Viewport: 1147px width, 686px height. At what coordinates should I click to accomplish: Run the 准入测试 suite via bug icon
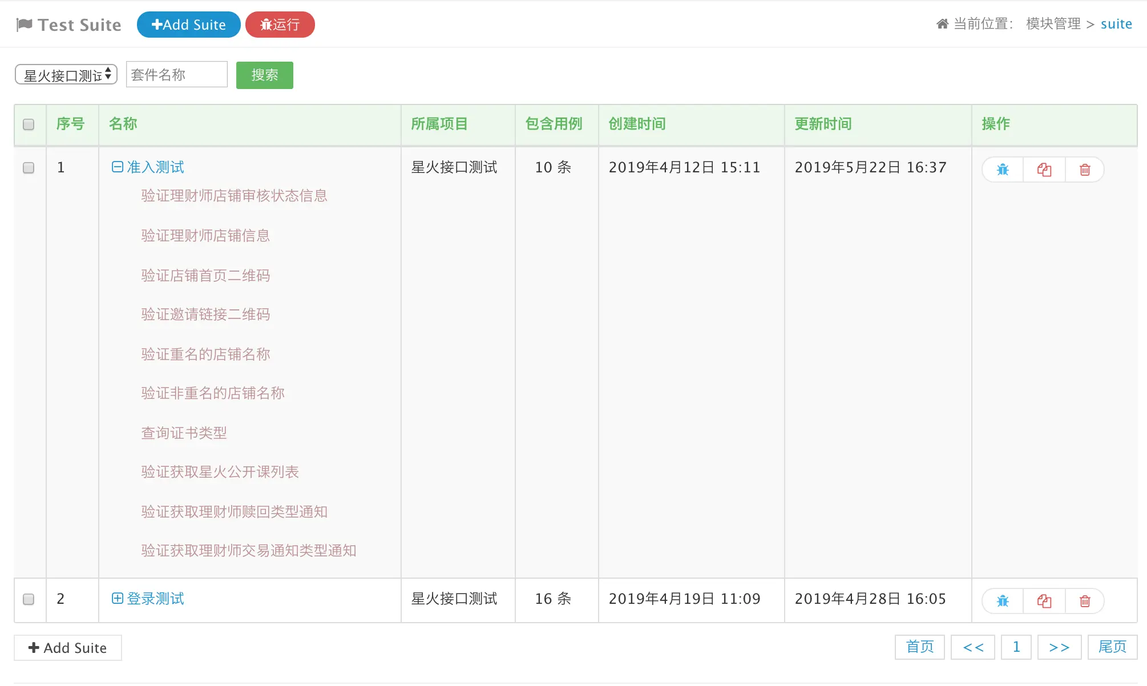pos(1003,170)
